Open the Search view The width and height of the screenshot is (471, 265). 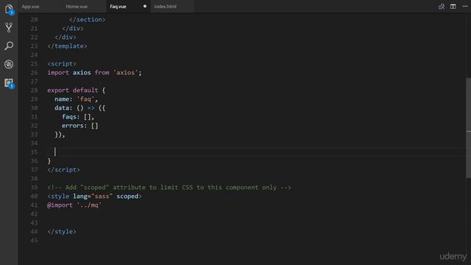(9, 46)
